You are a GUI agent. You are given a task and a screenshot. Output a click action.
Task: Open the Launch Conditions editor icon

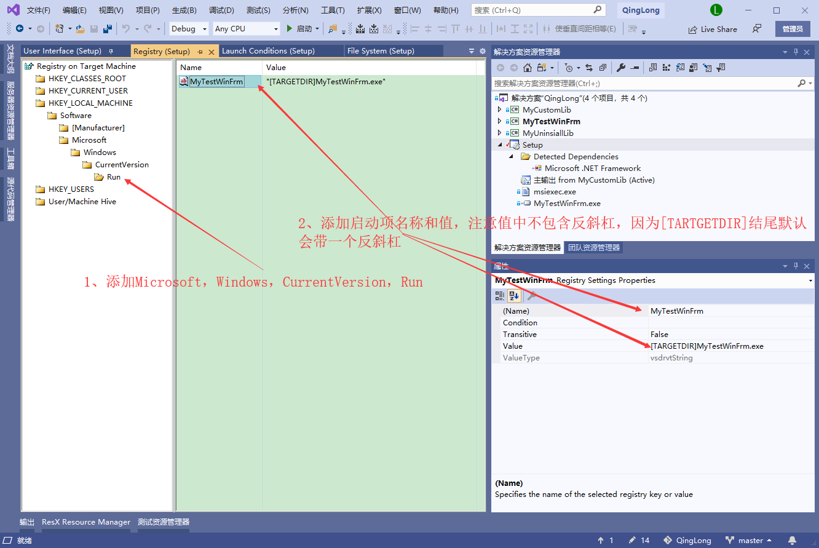point(721,68)
